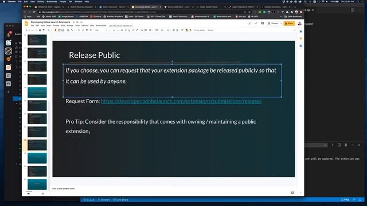Open the terminal selector dropdown in editor
Image resolution: width=367 pixels, height=206 pixels.
pos(316,145)
